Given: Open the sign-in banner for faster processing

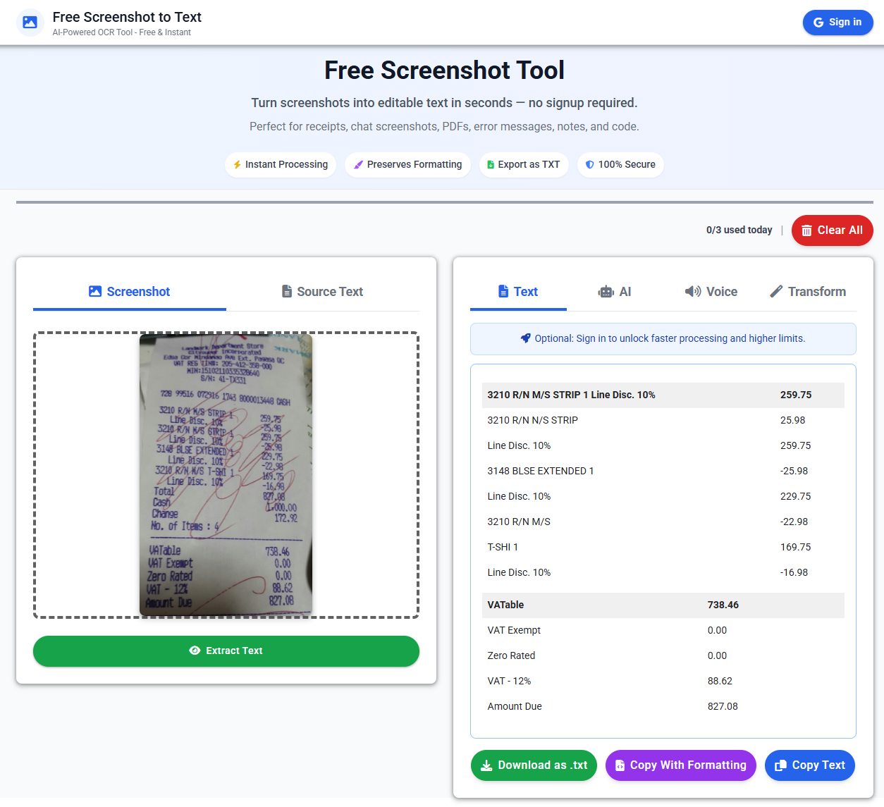Looking at the screenshot, I should tap(663, 338).
